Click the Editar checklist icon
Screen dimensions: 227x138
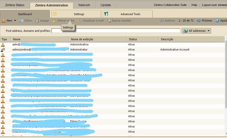[21, 21]
